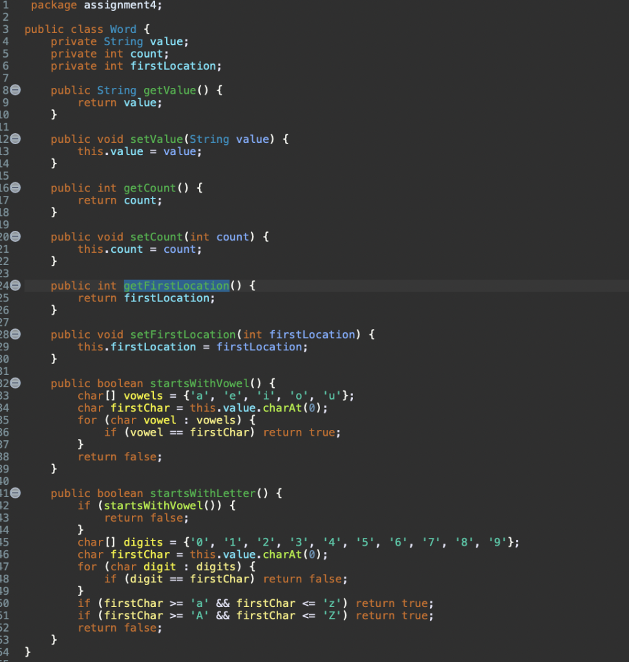Click the 'this.count = count;' assignment
This screenshot has width=629, height=662.
(140, 250)
